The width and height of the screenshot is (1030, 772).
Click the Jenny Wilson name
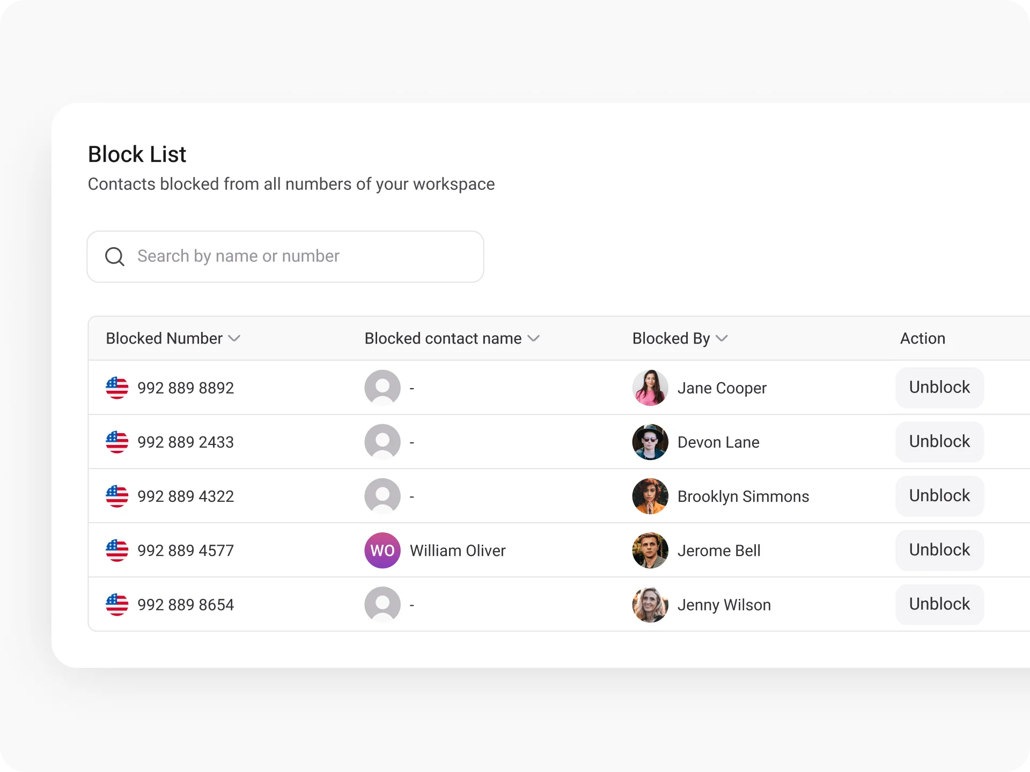point(724,605)
